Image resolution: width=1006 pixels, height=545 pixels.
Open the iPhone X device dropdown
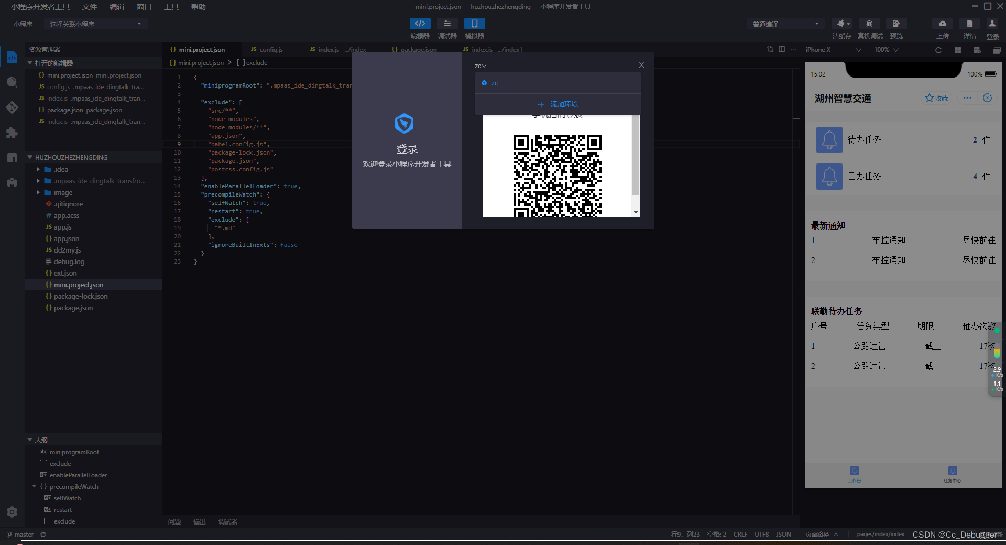pyautogui.click(x=833, y=50)
